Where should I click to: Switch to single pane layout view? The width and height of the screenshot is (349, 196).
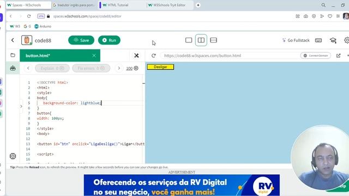[x=189, y=40]
